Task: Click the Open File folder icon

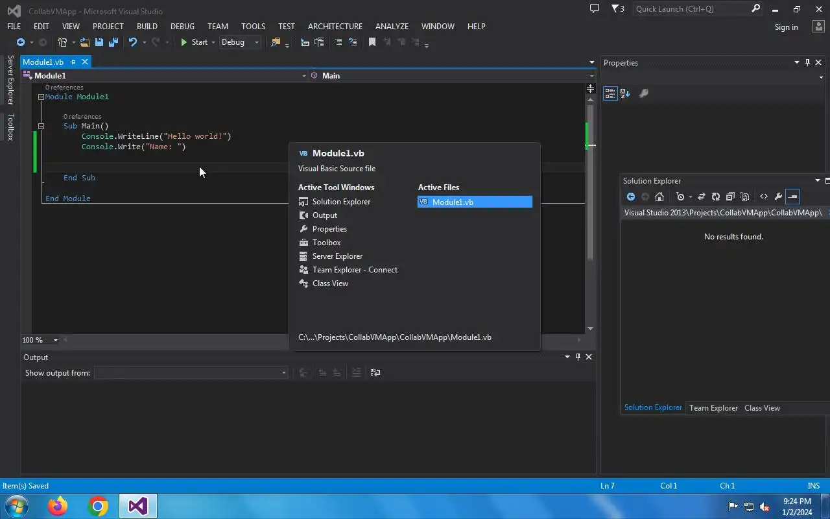Action: click(85, 42)
